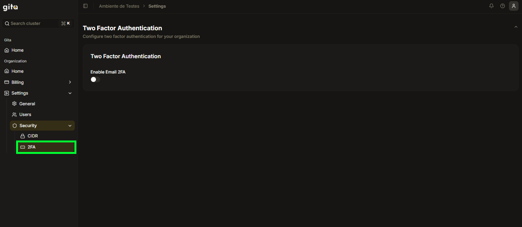Toggle the sidebar panel icon
This screenshot has width=522, height=227.
coord(85,6)
